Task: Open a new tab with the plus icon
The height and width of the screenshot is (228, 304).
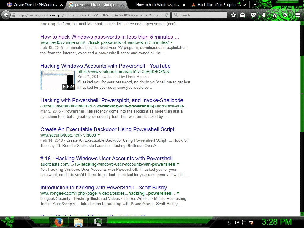Action: coord(255,5)
